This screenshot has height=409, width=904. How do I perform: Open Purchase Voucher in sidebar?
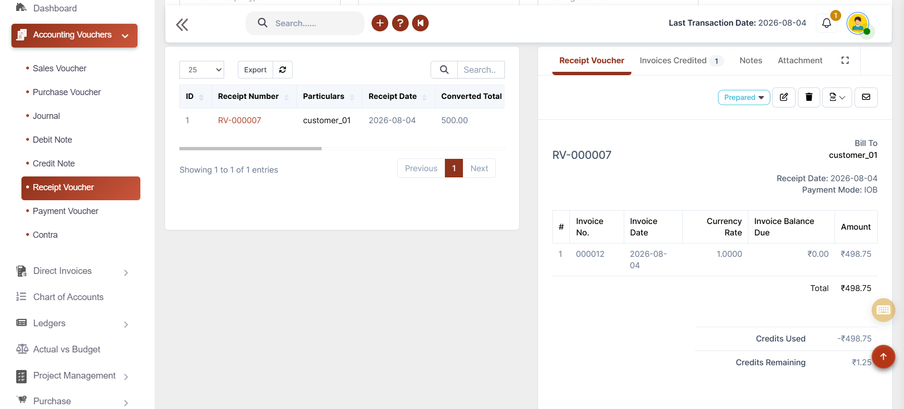tap(67, 92)
